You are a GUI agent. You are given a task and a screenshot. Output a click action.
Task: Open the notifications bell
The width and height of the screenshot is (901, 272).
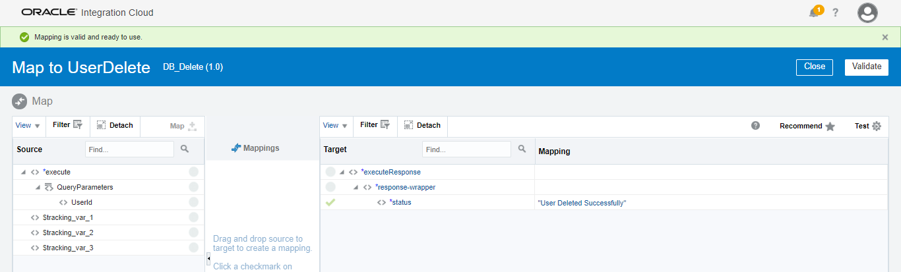pos(814,13)
